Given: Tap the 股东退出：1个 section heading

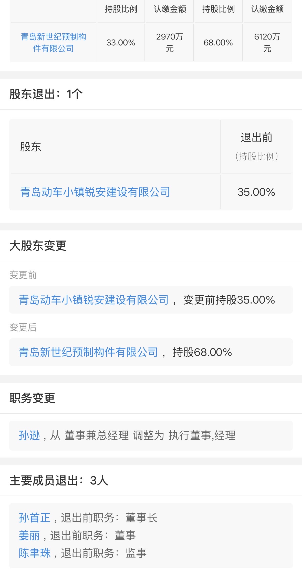Looking at the screenshot, I should (x=46, y=94).
